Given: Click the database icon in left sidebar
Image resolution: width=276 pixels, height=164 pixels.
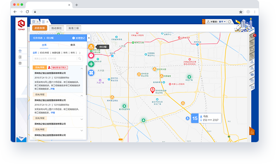Looking at the screenshot, I should pos(20,63).
